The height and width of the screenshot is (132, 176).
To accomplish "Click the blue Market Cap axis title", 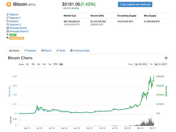I will pyautogui.click(x=9, y=91).
